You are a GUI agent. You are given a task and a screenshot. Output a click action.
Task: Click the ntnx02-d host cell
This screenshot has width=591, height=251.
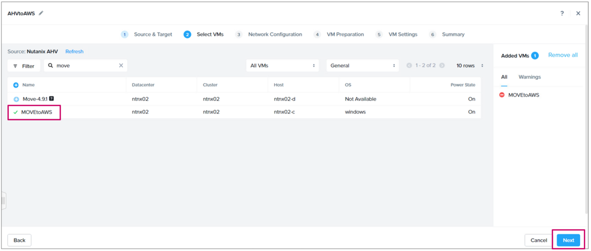pos(285,99)
